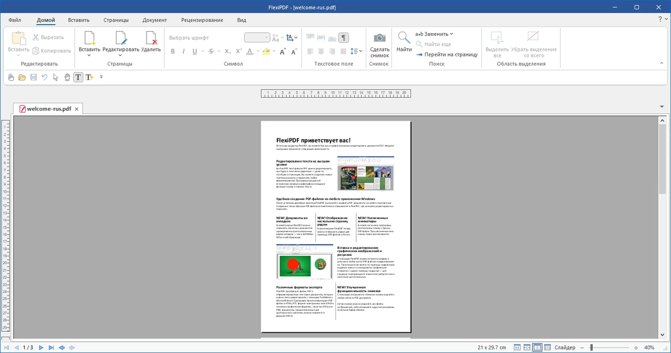Increase font size with A+ icon
Screen dimensions: 671x353
(x=281, y=51)
